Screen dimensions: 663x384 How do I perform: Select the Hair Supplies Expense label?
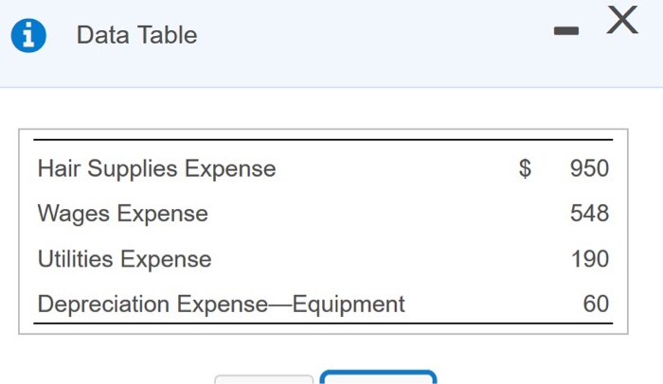[x=157, y=169]
